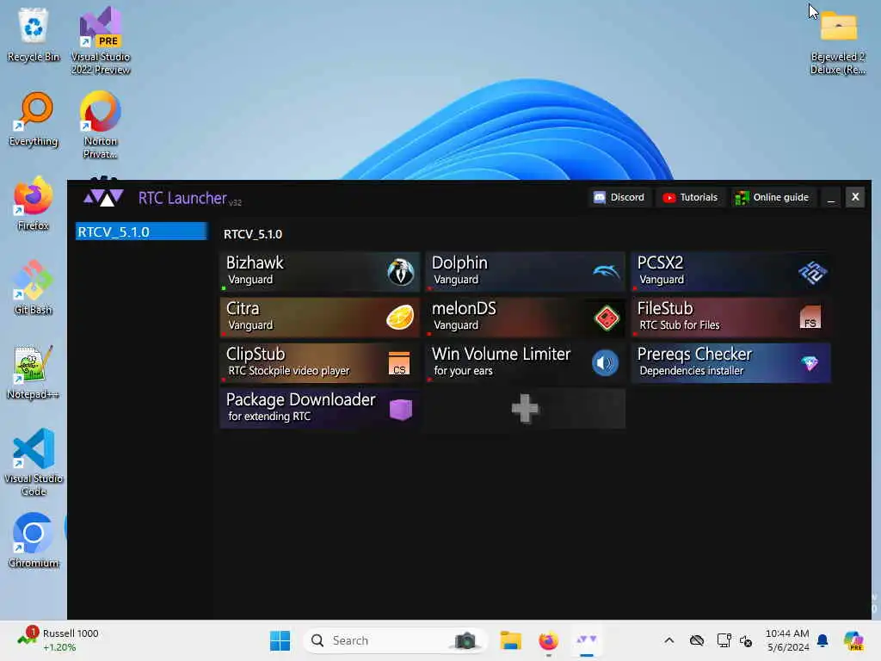Open Russell 1000 stocks widget

(x=58, y=640)
